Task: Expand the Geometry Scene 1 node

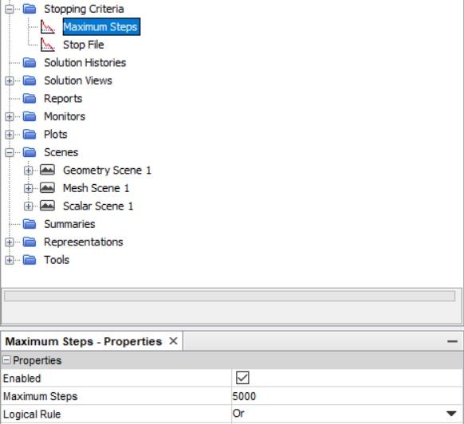Action: click(x=29, y=171)
